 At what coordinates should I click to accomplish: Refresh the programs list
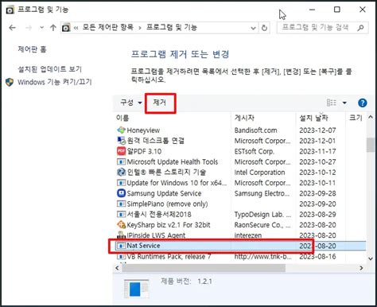[264, 28]
